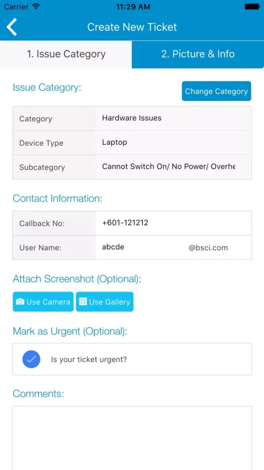Tap the back arrow icon
This screenshot has width=264, height=470.
(x=12, y=27)
